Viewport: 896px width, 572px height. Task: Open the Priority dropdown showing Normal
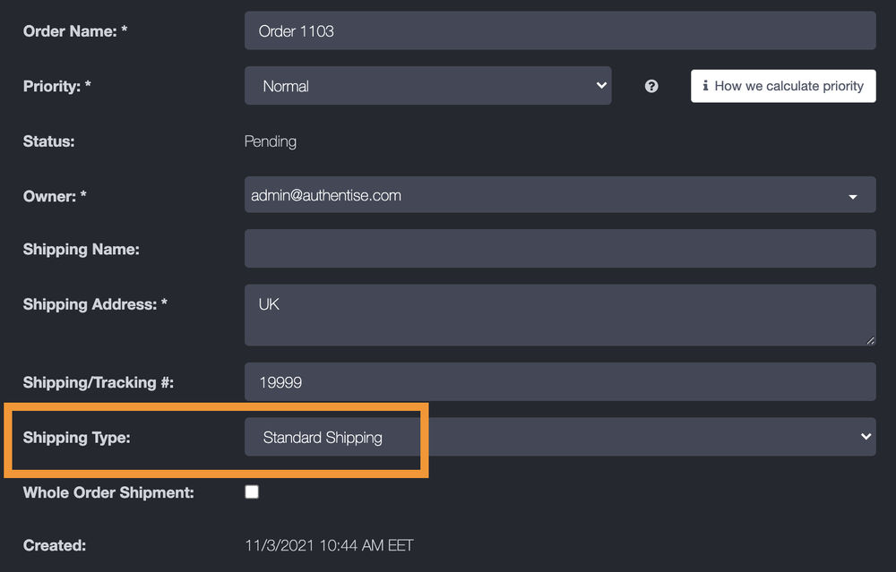coord(428,86)
